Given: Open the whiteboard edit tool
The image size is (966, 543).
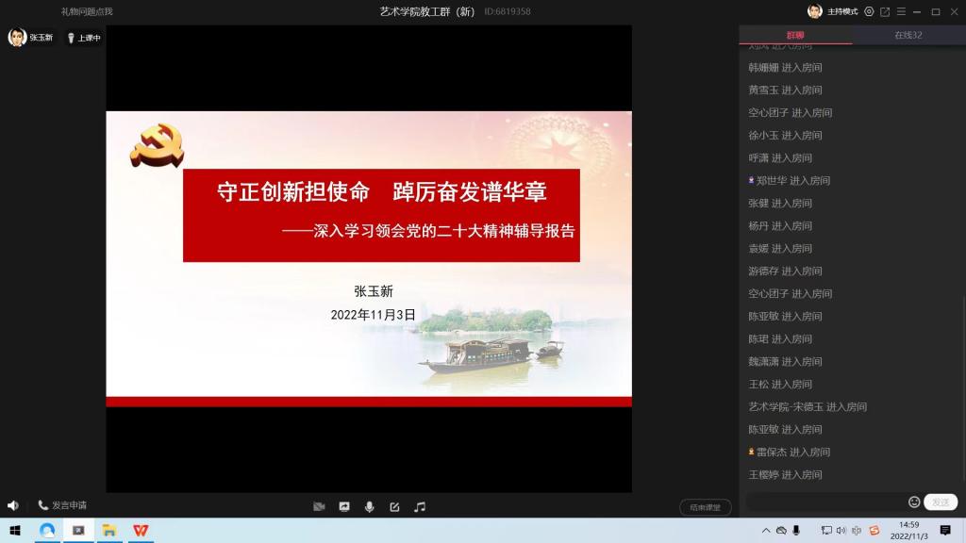Looking at the screenshot, I should click(394, 506).
